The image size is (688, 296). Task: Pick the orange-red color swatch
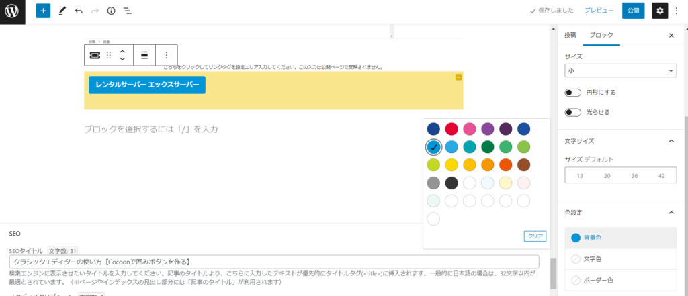click(x=505, y=165)
